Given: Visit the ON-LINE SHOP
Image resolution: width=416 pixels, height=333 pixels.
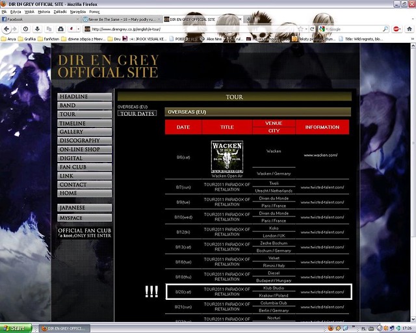Looking at the screenshot, I should pyautogui.click(x=84, y=149).
